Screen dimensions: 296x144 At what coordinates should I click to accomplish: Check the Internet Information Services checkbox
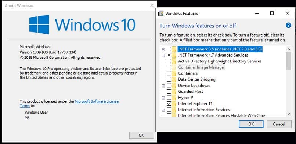click(169, 110)
